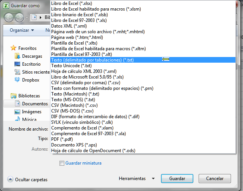Select Texto Unicode (*.txt) option
This screenshot has width=243, height=191.
[71, 66]
